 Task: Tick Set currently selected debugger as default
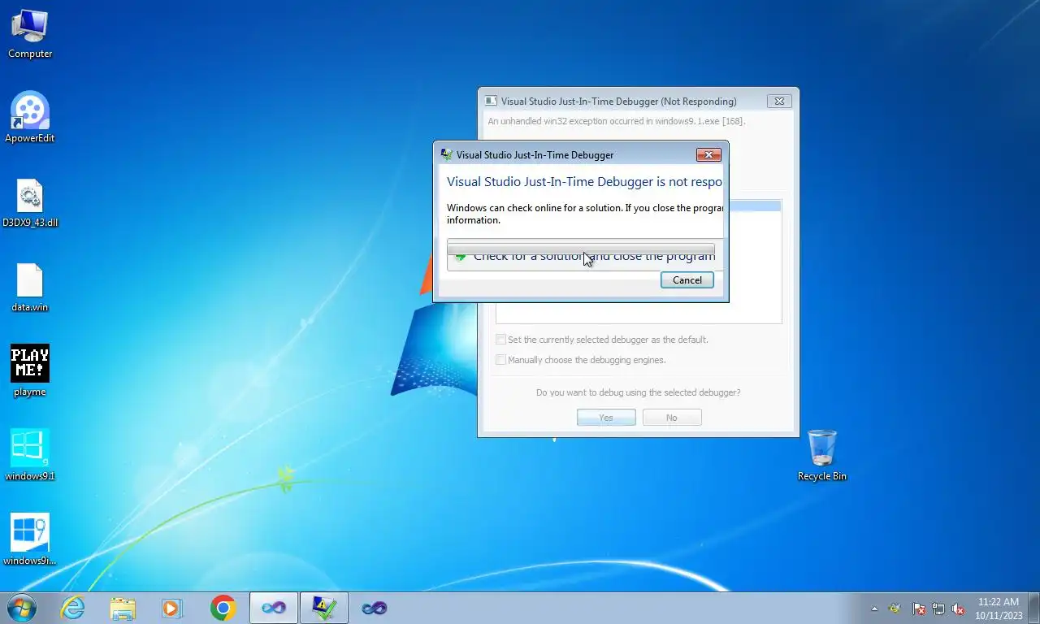click(x=501, y=340)
